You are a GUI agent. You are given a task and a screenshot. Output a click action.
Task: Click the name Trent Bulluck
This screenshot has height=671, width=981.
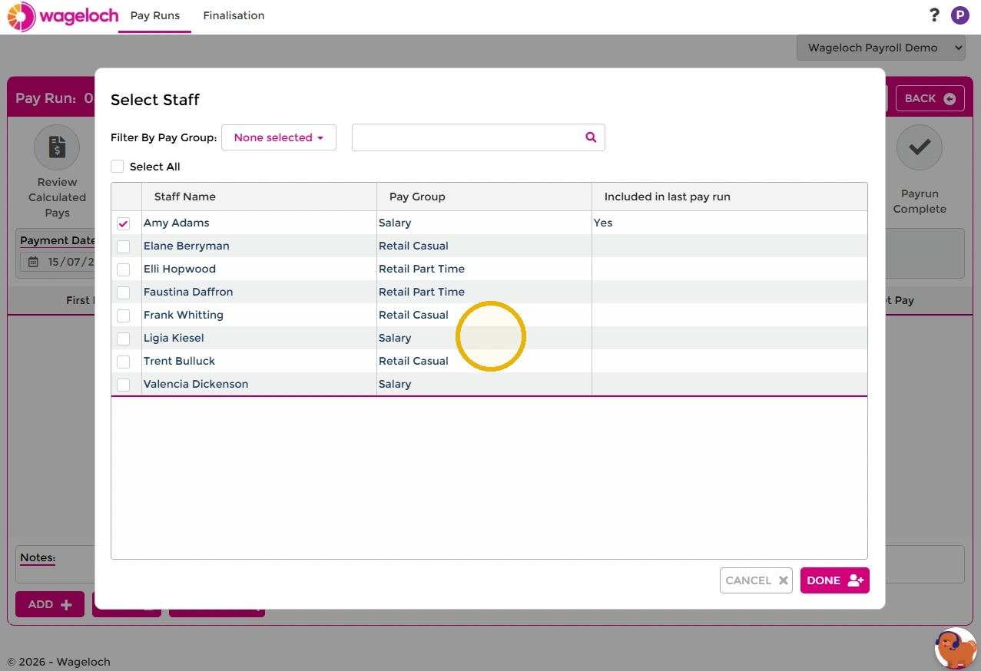(179, 361)
